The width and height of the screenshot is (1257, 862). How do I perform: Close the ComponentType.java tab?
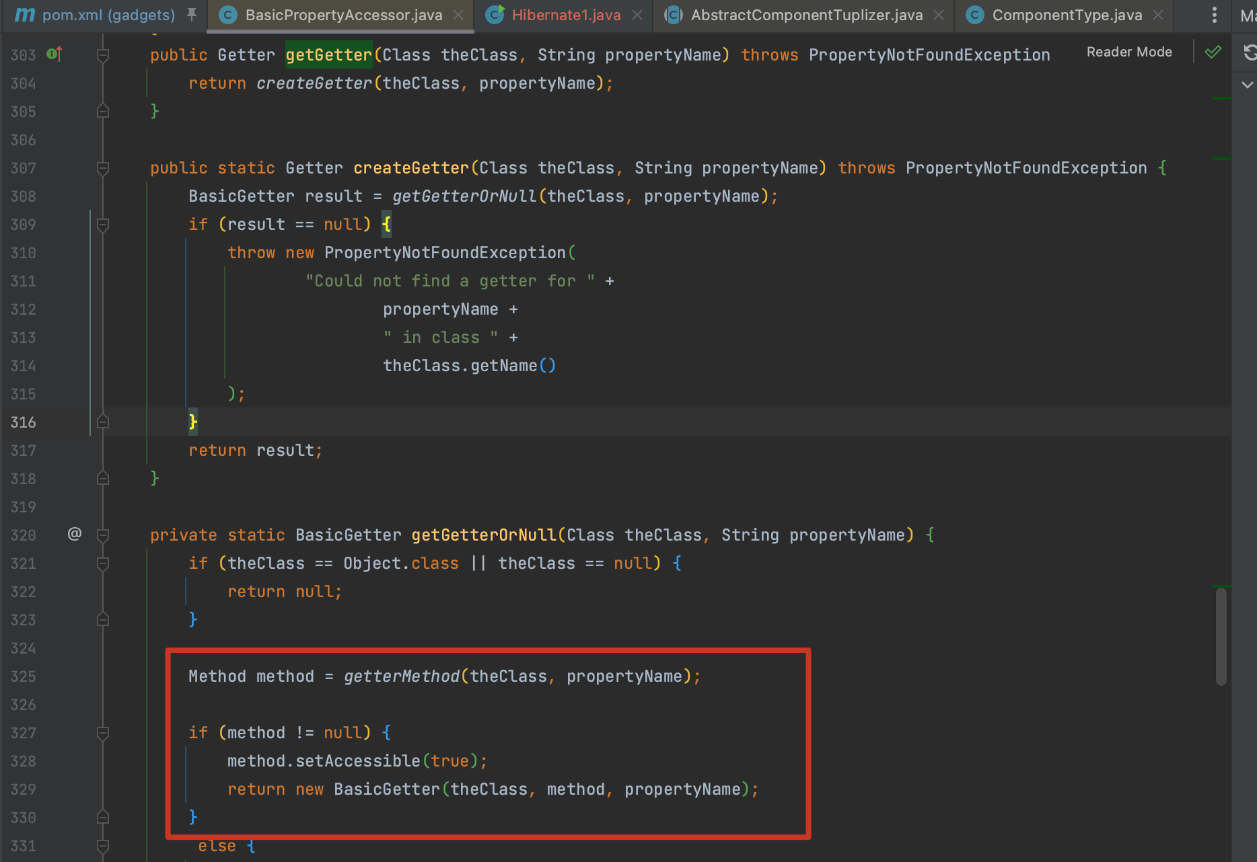[1158, 15]
